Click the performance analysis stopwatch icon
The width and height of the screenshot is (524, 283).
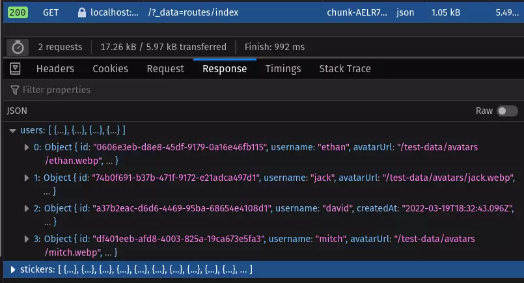[18, 47]
